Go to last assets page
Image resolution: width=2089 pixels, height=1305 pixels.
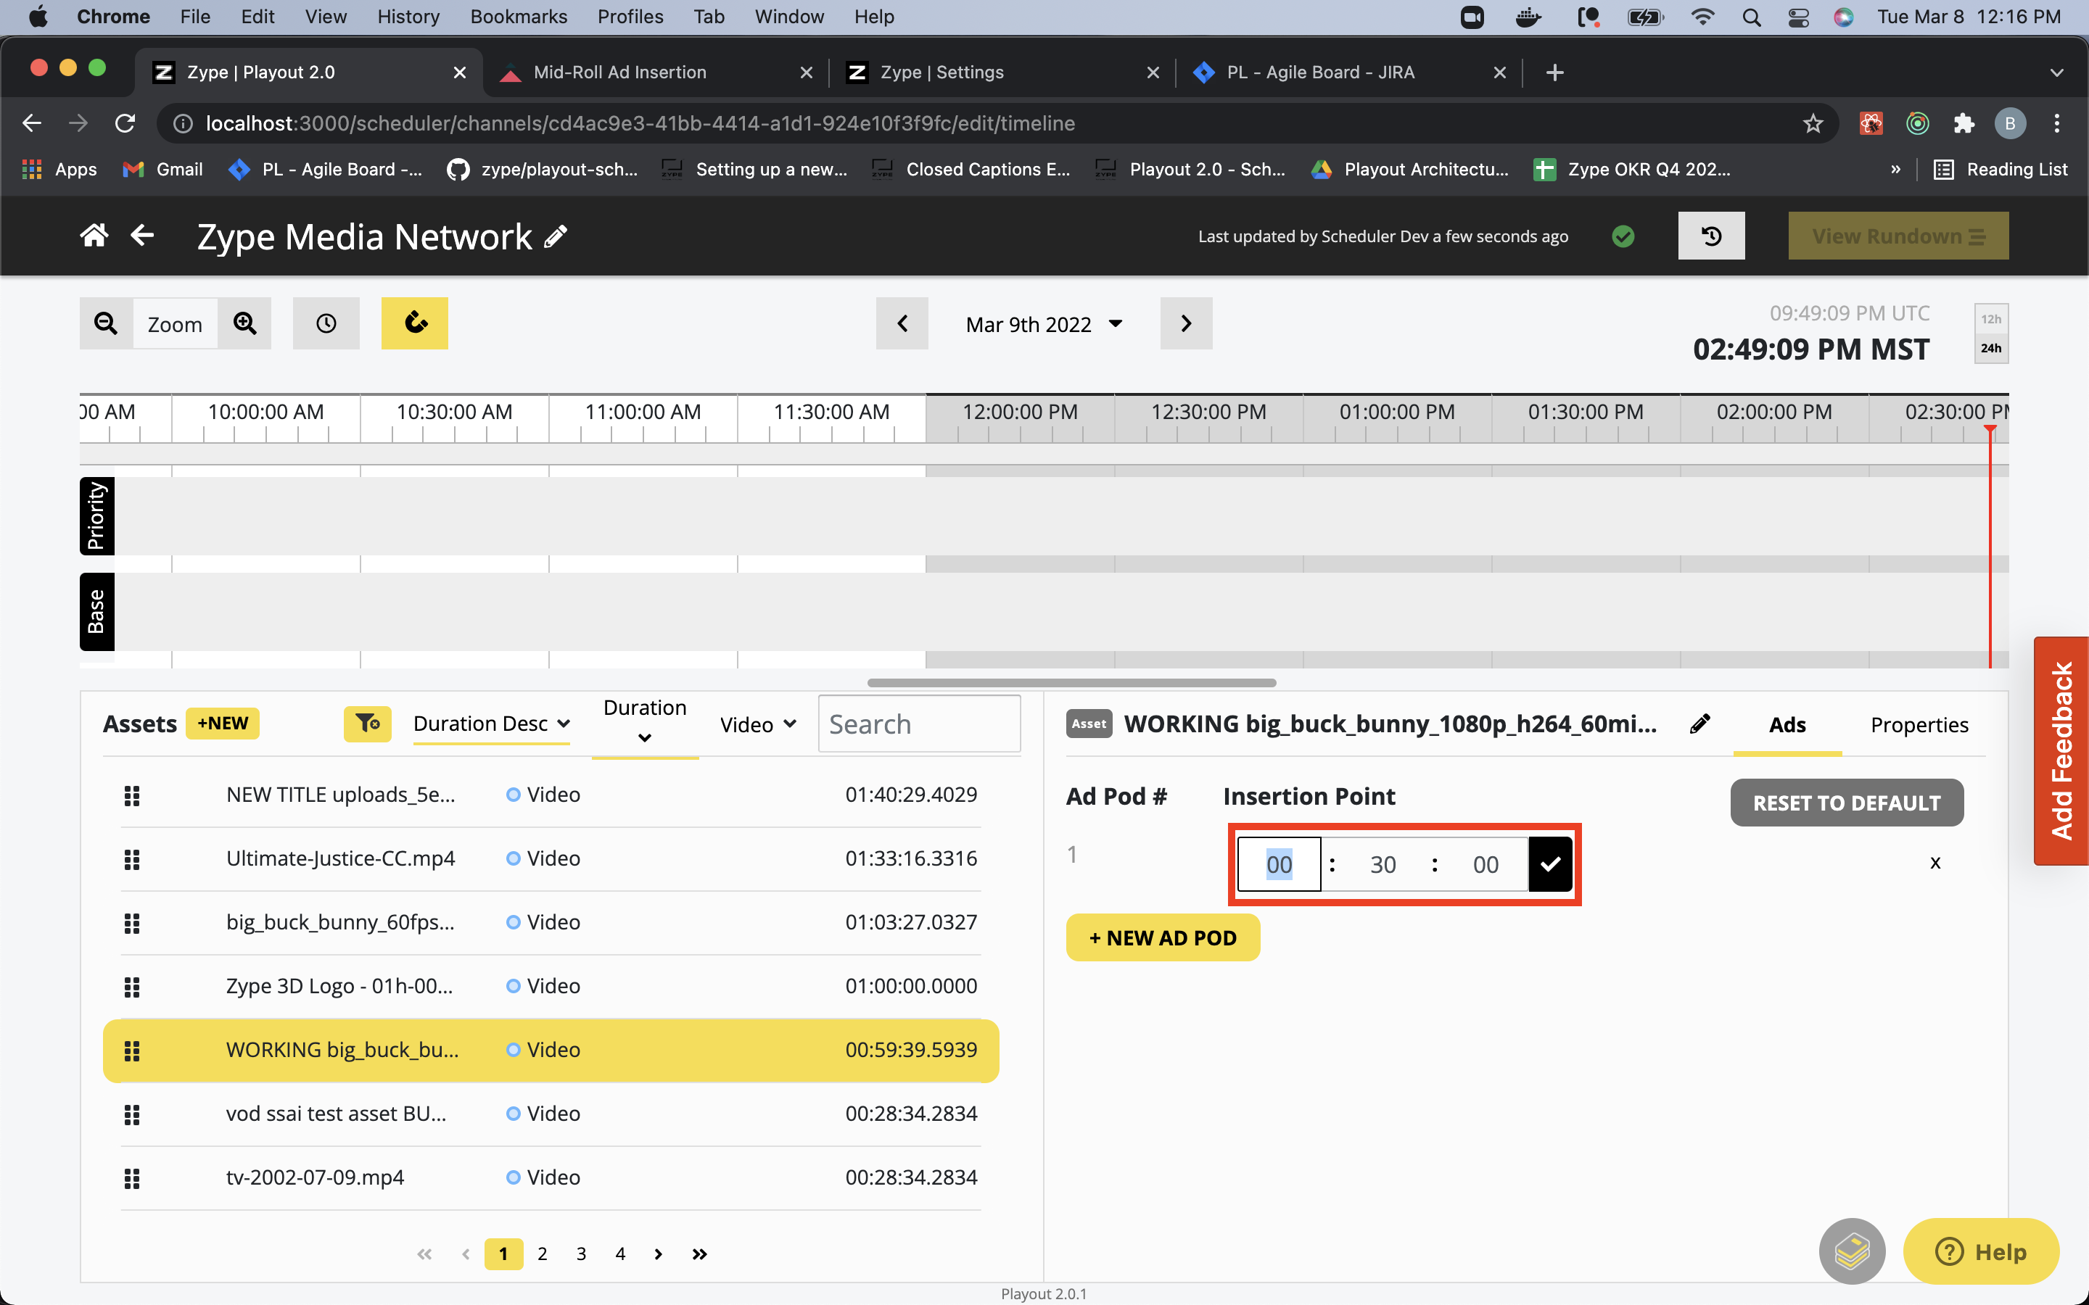click(699, 1254)
